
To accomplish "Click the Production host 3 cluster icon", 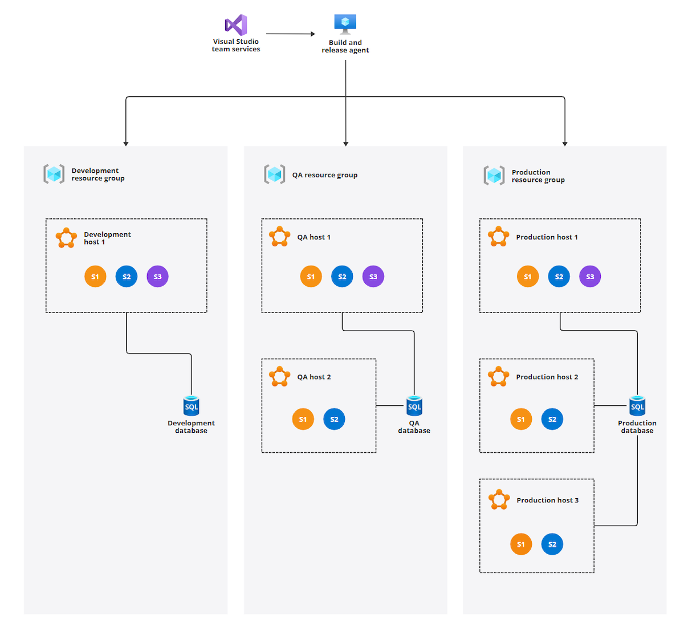I will point(499,499).
